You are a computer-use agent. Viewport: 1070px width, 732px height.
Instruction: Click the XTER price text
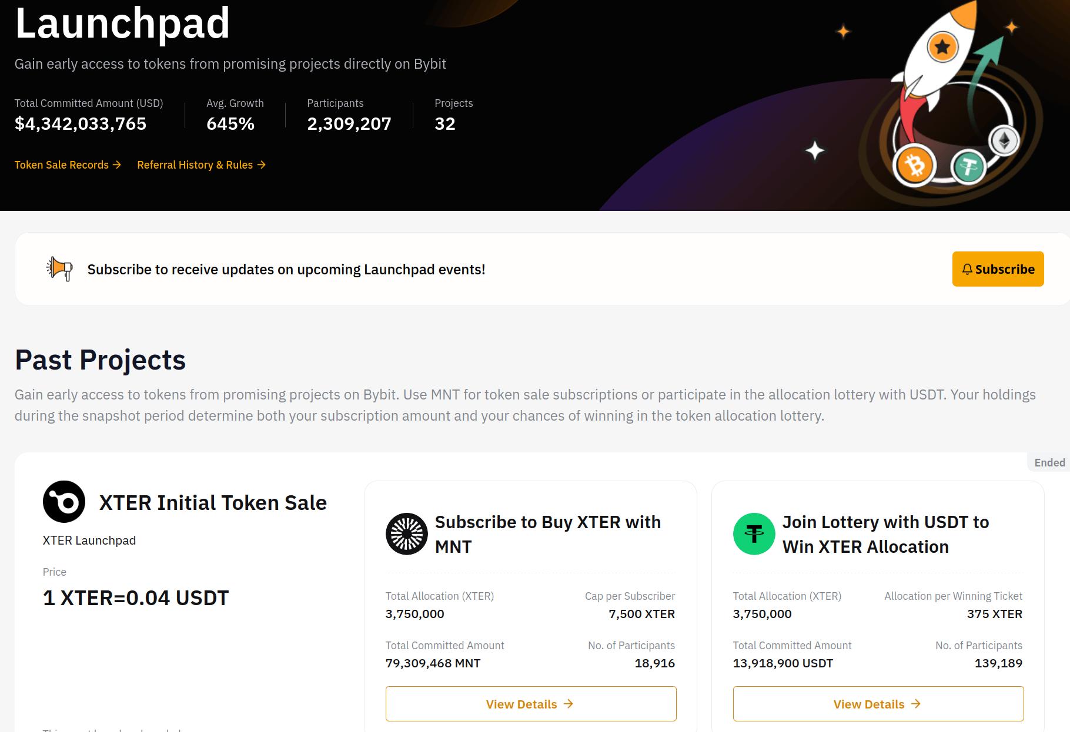pos(135,597)
